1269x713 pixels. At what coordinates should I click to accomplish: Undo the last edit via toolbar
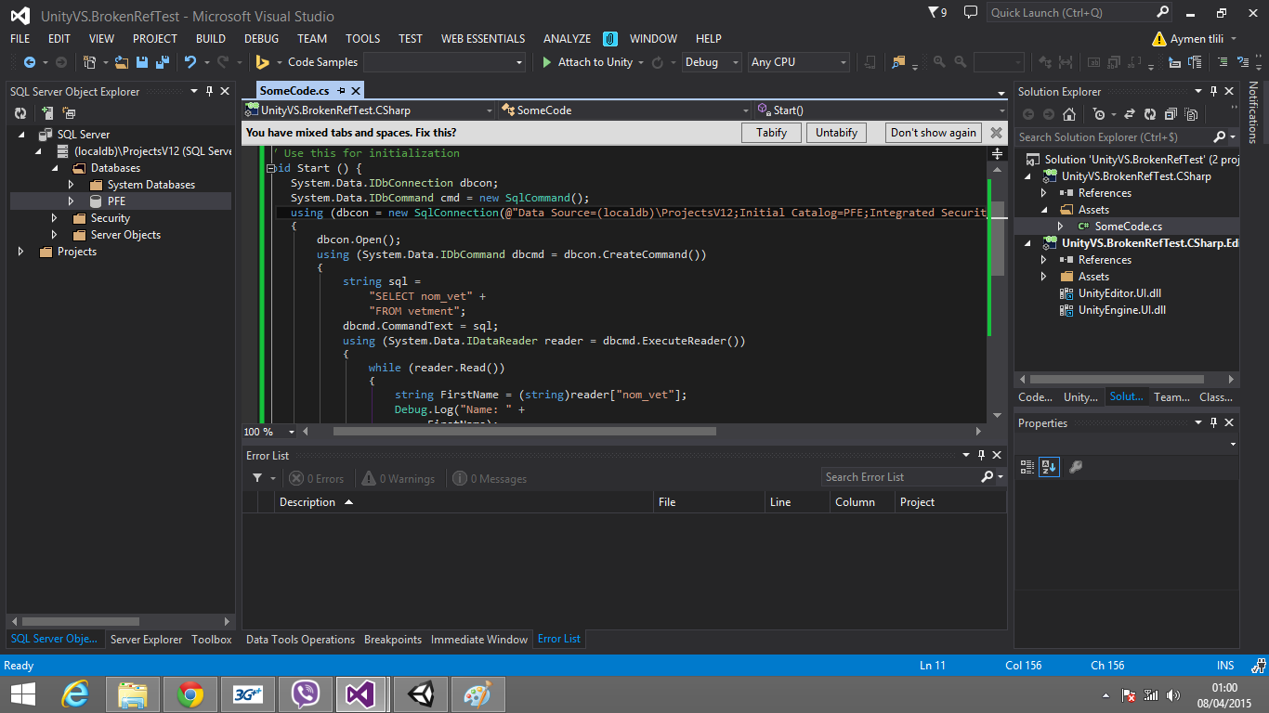[x=190, y=62]
